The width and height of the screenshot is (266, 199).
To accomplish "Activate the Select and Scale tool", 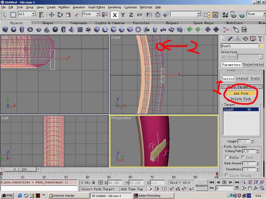I will [68, 15].
